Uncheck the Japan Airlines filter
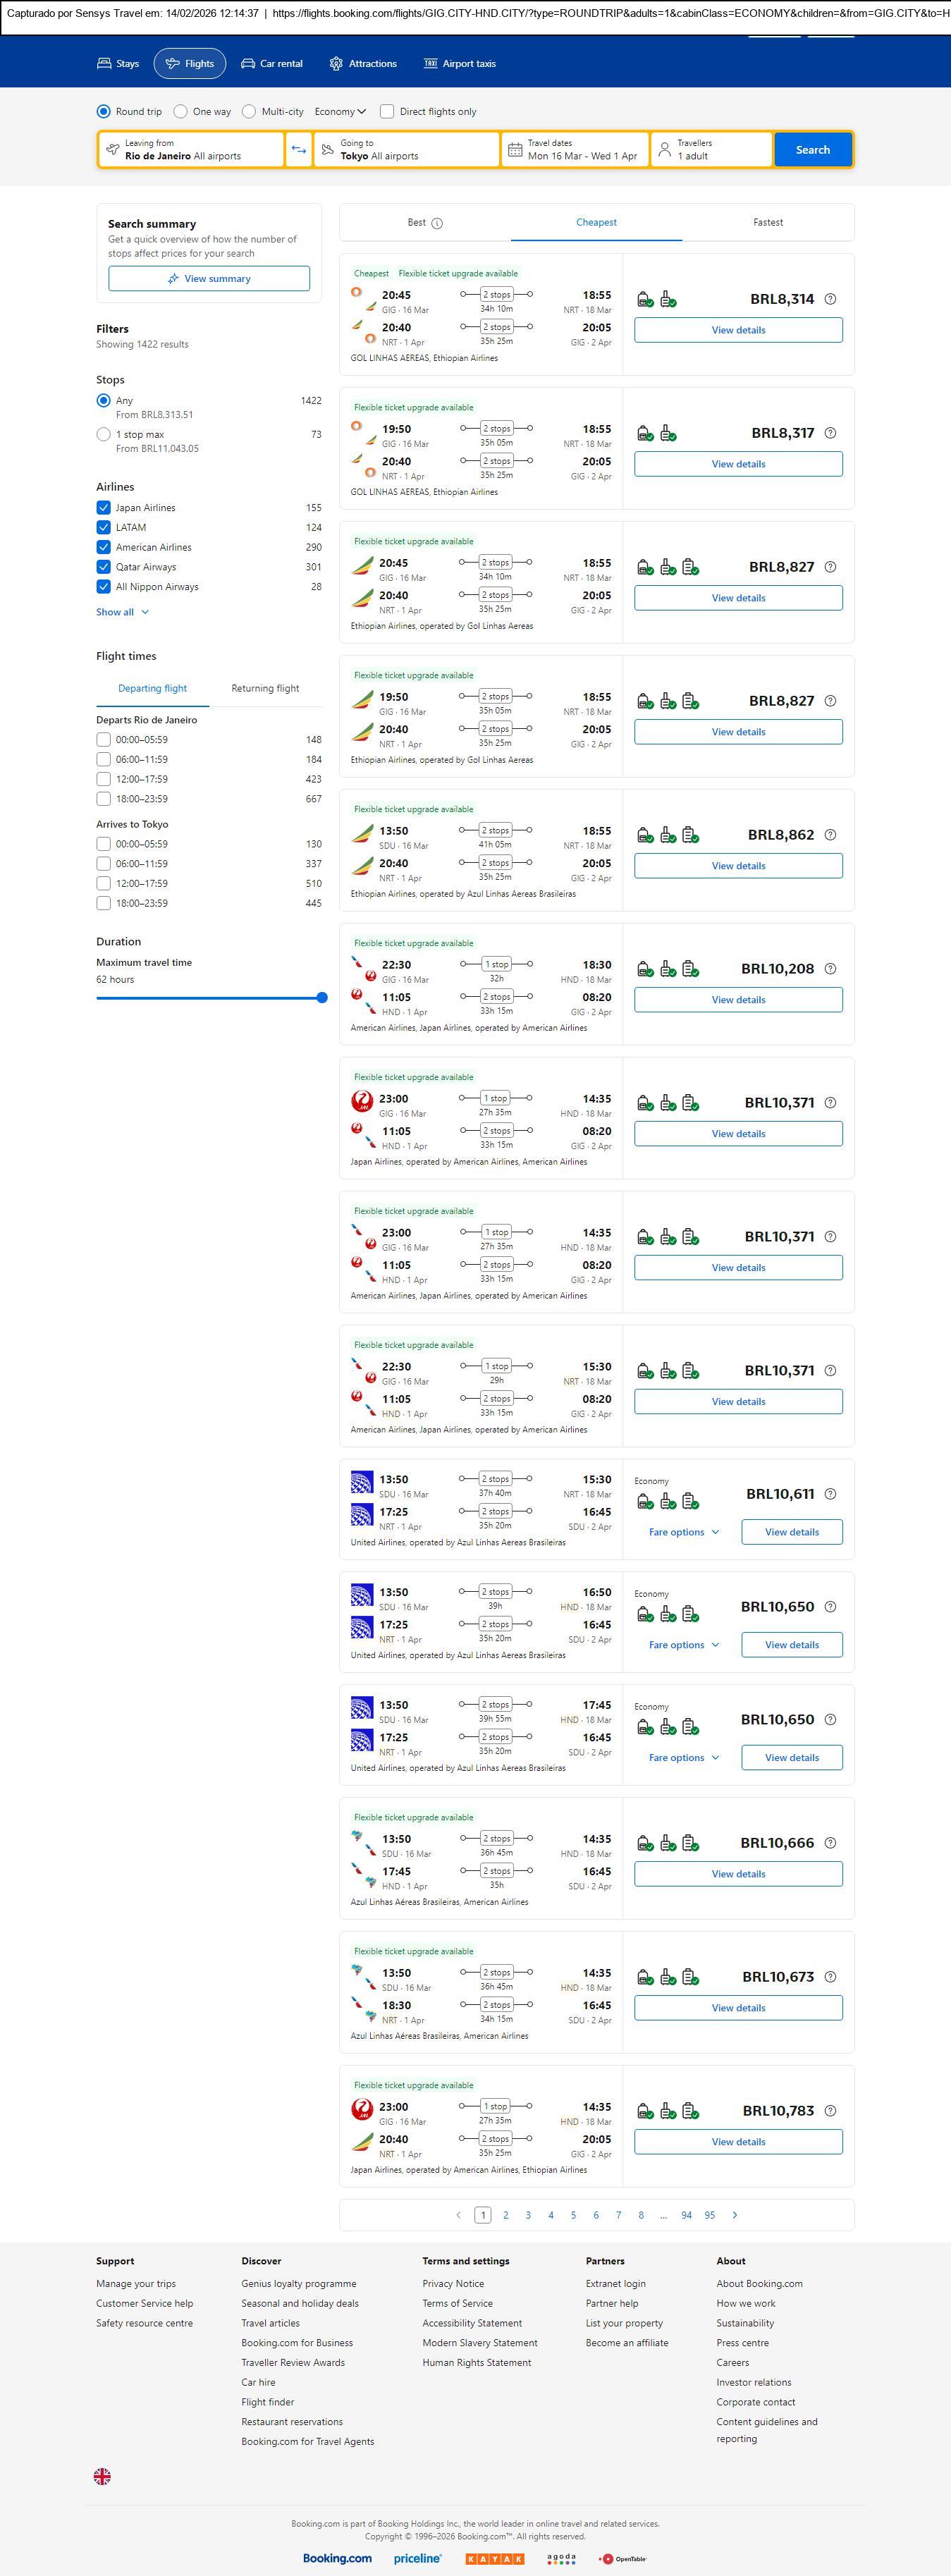Screen dimensions: 951x2576 (103, 508)
